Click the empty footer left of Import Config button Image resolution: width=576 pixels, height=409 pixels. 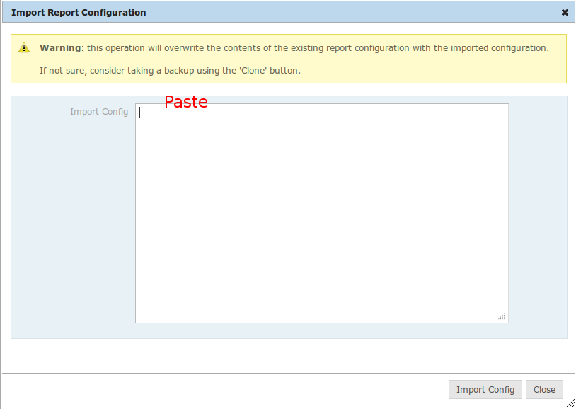pyautogui.click(x=226, y=390)
